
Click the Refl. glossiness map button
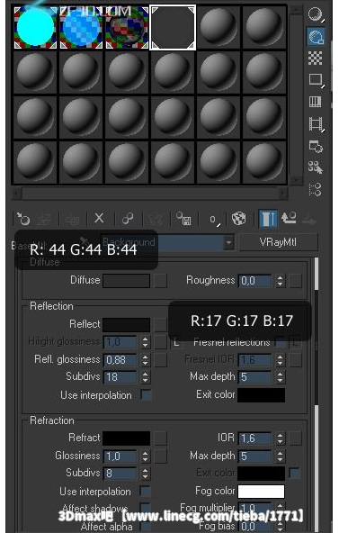tap(160, 360)
